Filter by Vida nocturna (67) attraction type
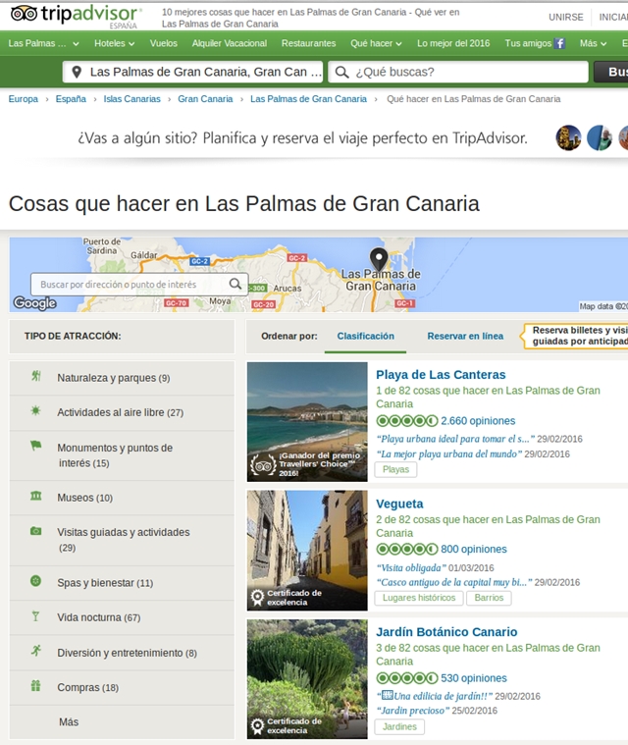 pyautogui.click(x=99, y=617)
